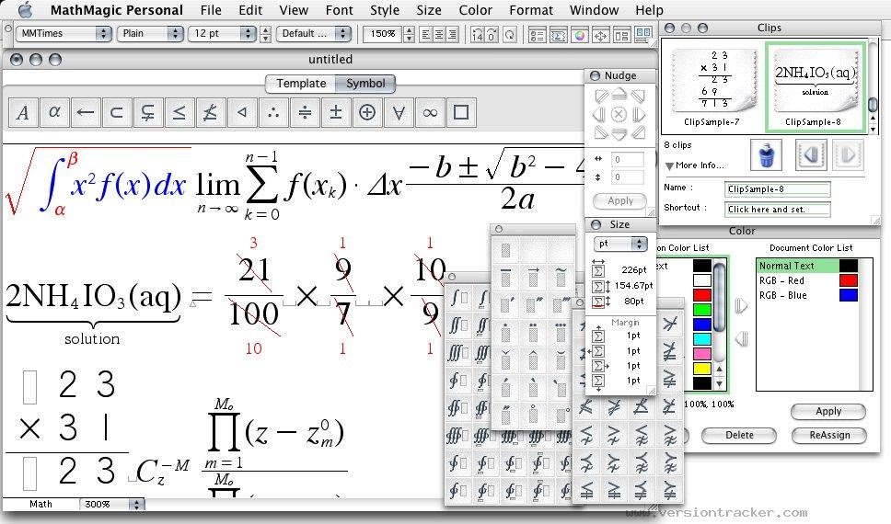891x524 pixels.
Task: Open the infinity symbol palette
Action: click(430, 112)
